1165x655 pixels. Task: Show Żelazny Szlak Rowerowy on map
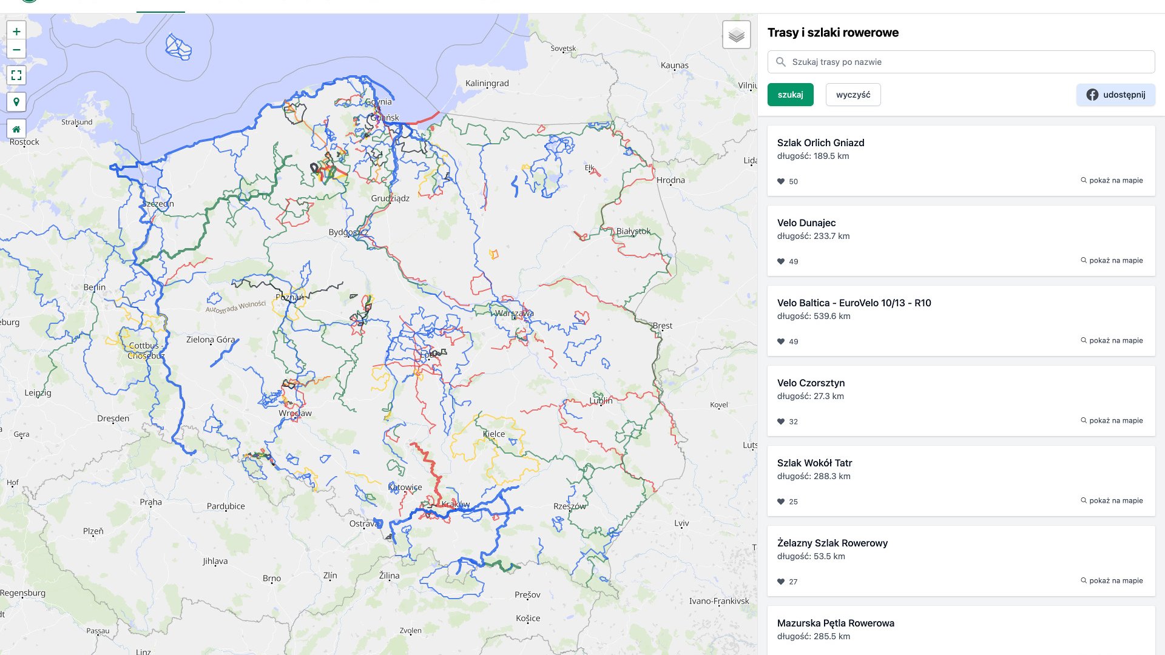(x=1112, y=580)
